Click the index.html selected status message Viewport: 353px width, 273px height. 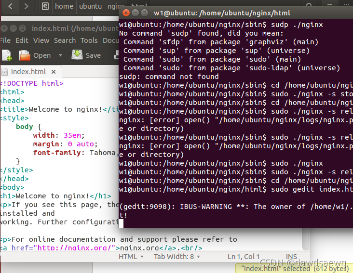point(295,269)
